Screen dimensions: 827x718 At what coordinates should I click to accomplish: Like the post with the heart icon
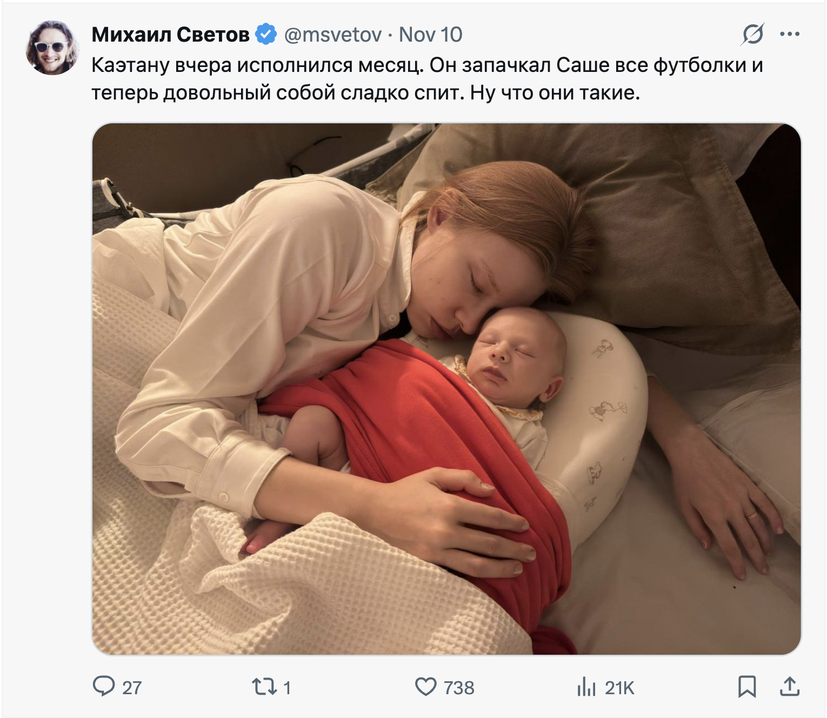coord(425,687)
